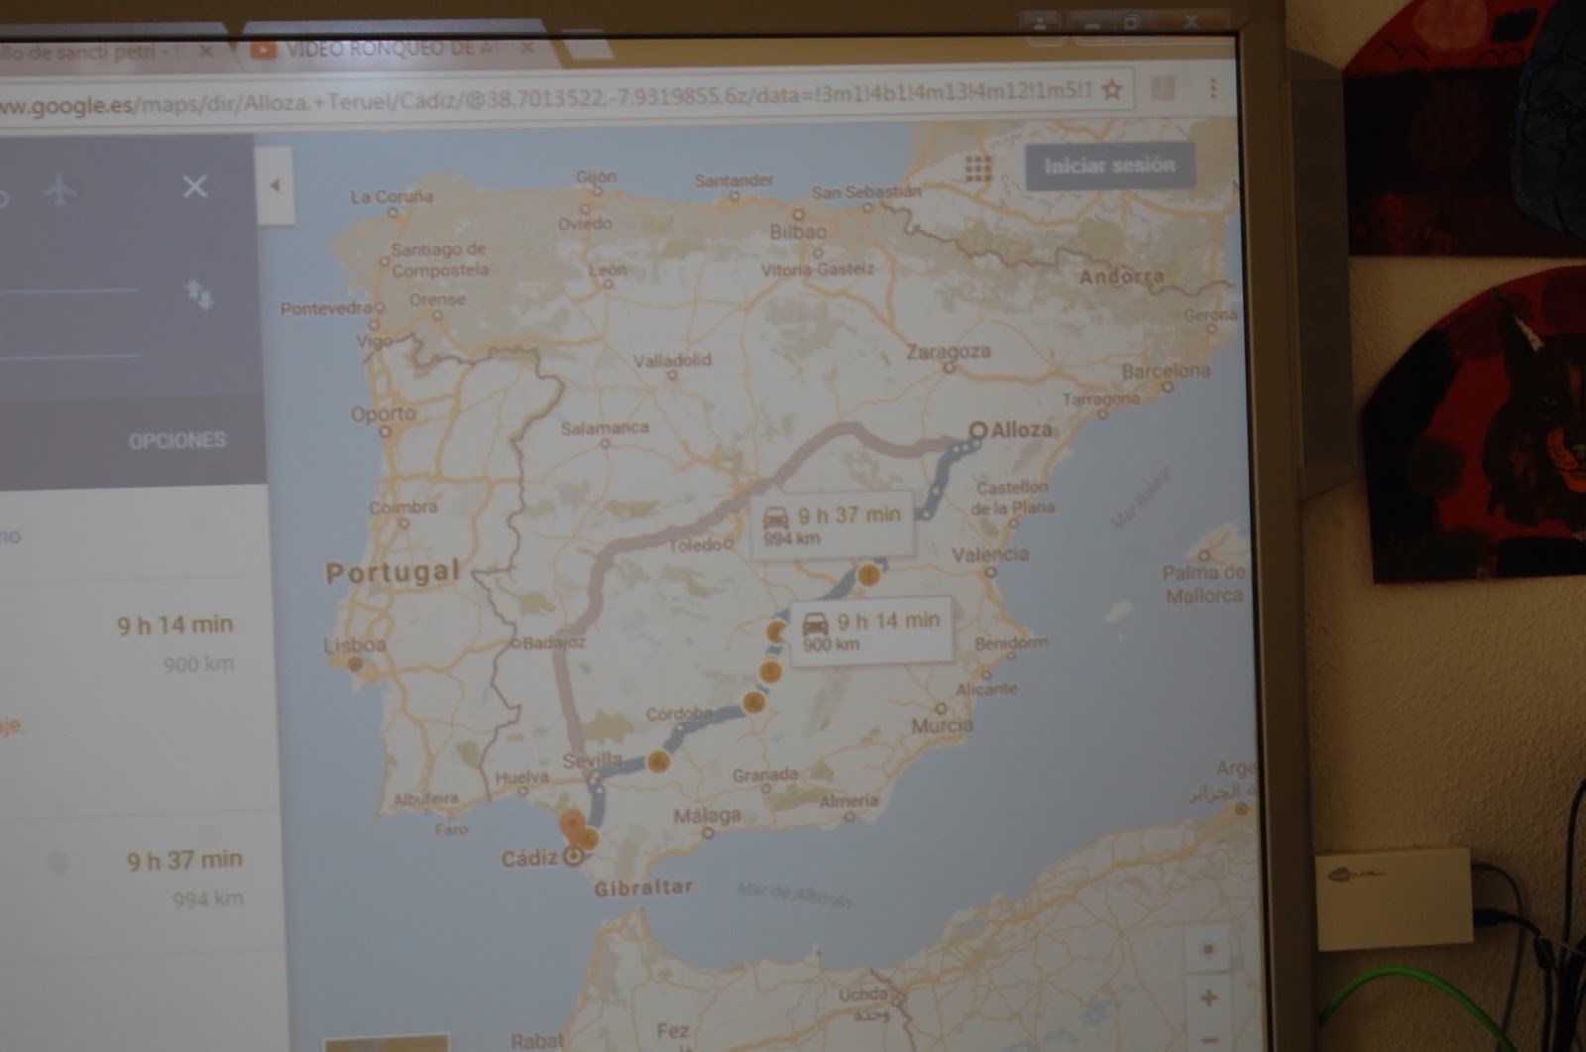The width and height of the screenshot is (1586, 1052).
Task: Click the Andorra label
Action: (1121, 277)
